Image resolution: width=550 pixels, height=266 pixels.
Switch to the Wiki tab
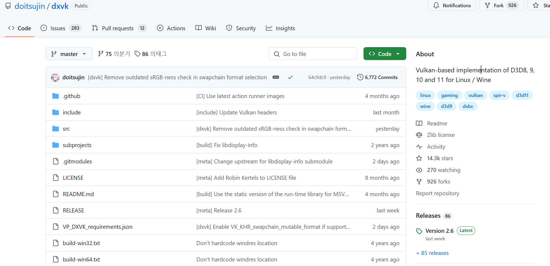206,28
